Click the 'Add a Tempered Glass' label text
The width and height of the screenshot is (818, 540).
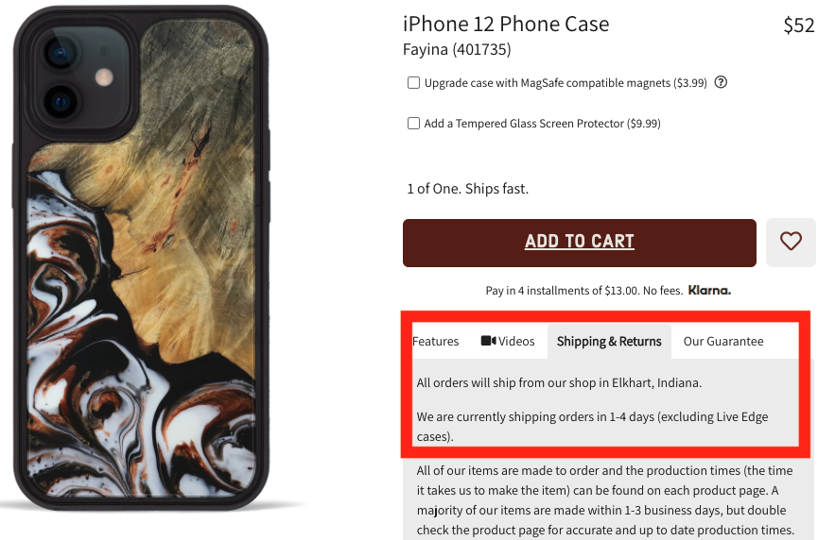coord(542,124)
